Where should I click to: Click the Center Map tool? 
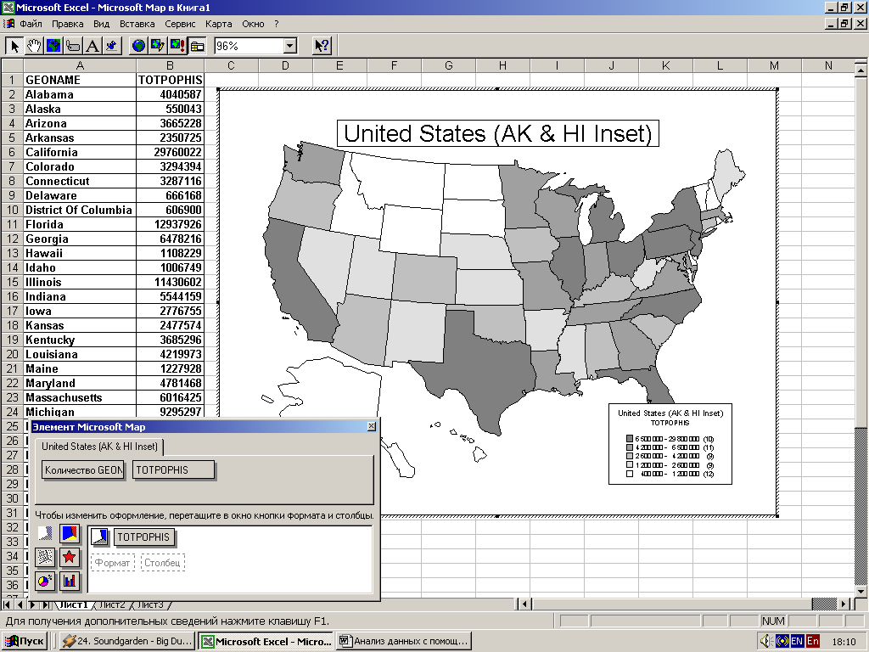point(53,46)
